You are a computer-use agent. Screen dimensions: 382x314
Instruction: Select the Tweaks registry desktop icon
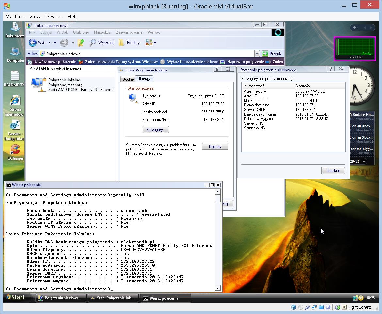click(15, 131)
